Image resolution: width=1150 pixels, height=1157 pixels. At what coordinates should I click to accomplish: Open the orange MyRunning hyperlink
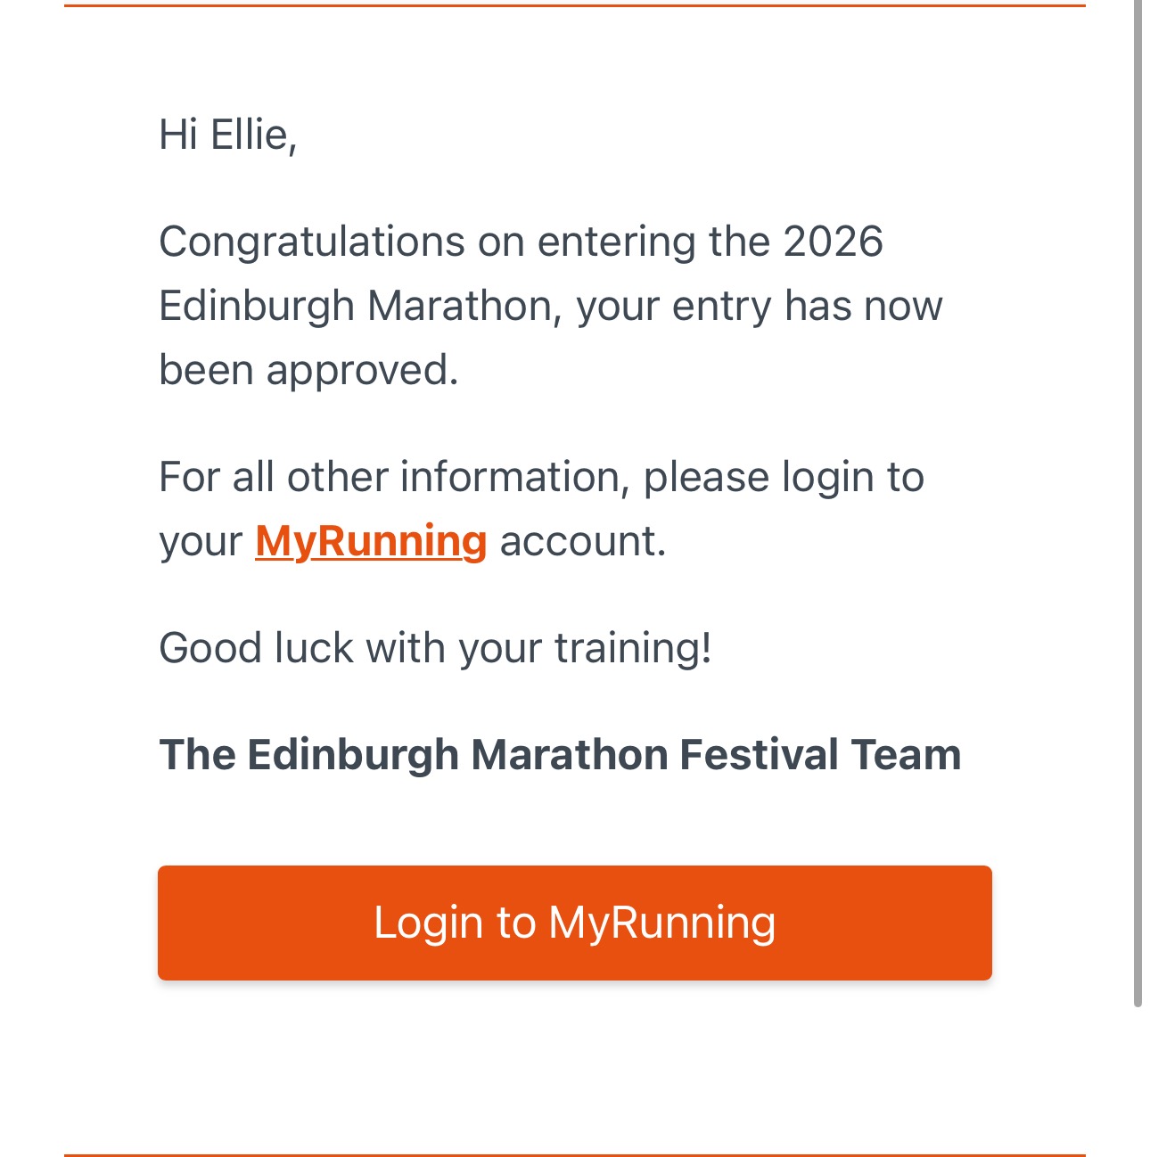371,541
